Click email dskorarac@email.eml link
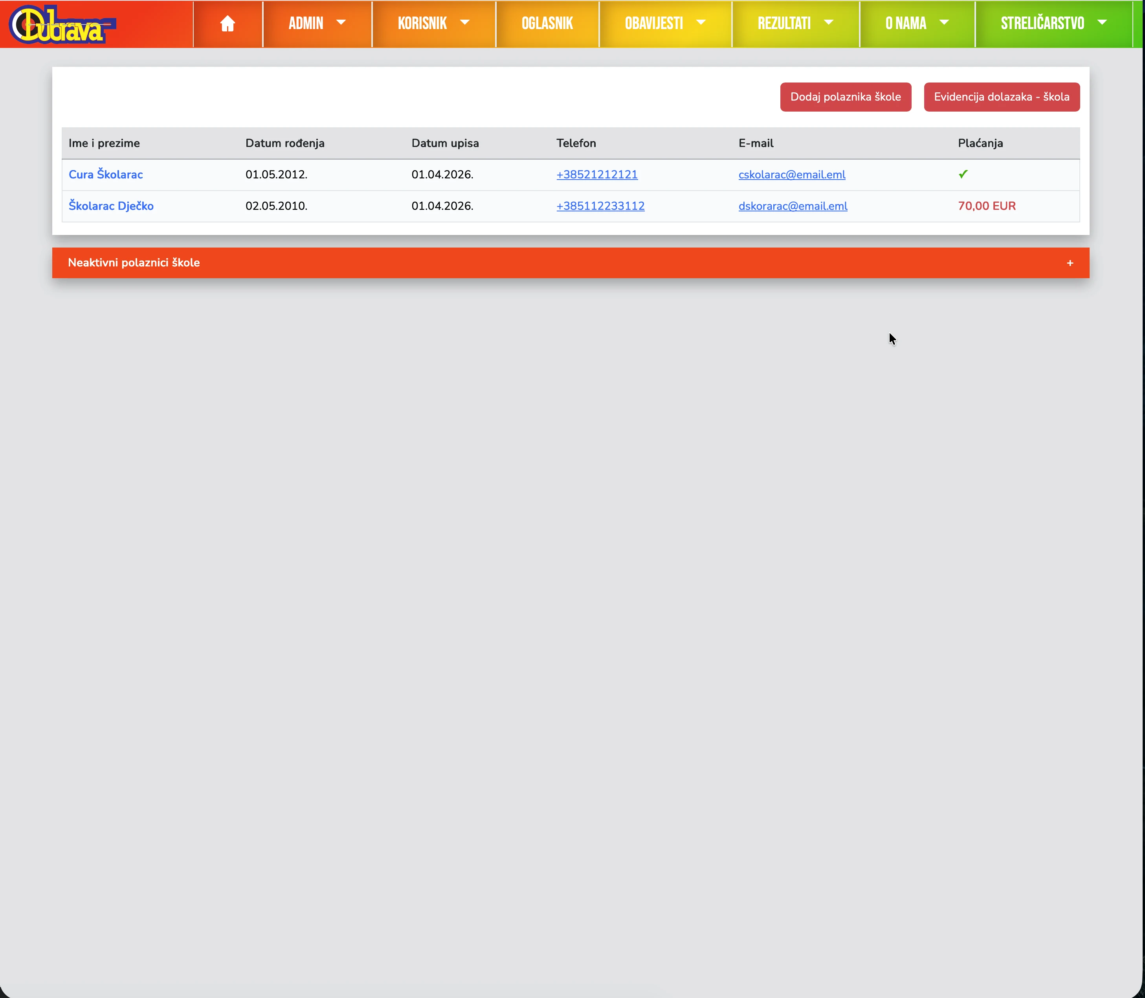The width and height of the screenshot is (1145, 998). tap(793, 206)
